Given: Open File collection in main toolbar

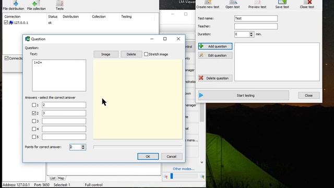Looking at the screenshot, I should (36, 5).
